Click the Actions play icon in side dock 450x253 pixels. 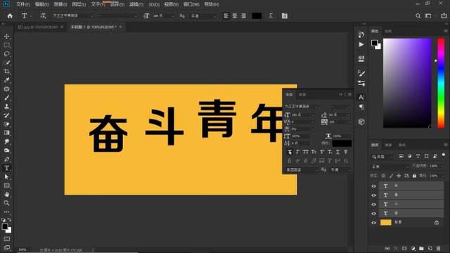coord(361,44)
